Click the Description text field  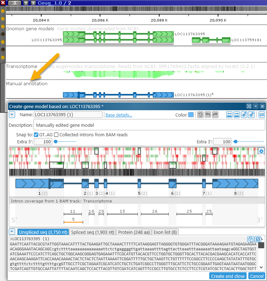(149, 125)
